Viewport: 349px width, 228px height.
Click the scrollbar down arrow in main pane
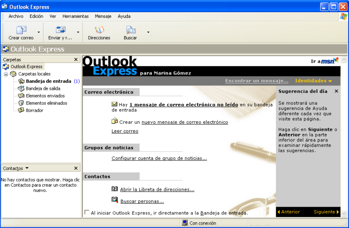point(344,214)
